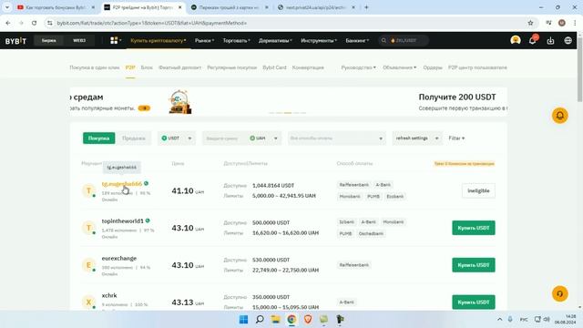Screen dimensions: 583x328
Task: Click eurexchange merchant avatar
Action: click(88, 265)
